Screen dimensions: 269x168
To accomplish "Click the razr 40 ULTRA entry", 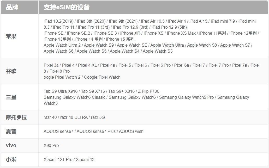I will click(x=74, y=117).
